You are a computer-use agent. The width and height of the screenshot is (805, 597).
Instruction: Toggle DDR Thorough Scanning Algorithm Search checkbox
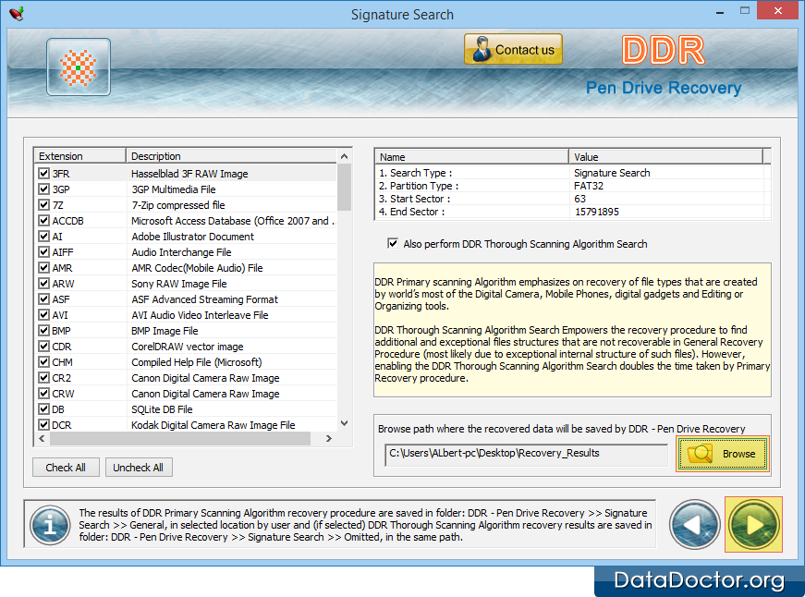pos(393,244)
